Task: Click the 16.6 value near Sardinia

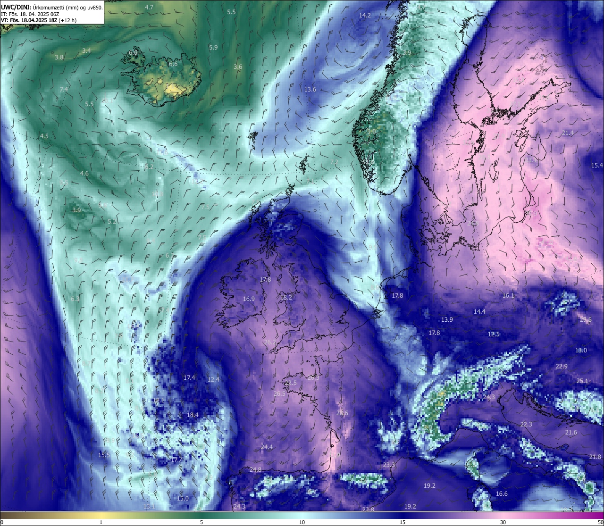Action: (502, 493)
